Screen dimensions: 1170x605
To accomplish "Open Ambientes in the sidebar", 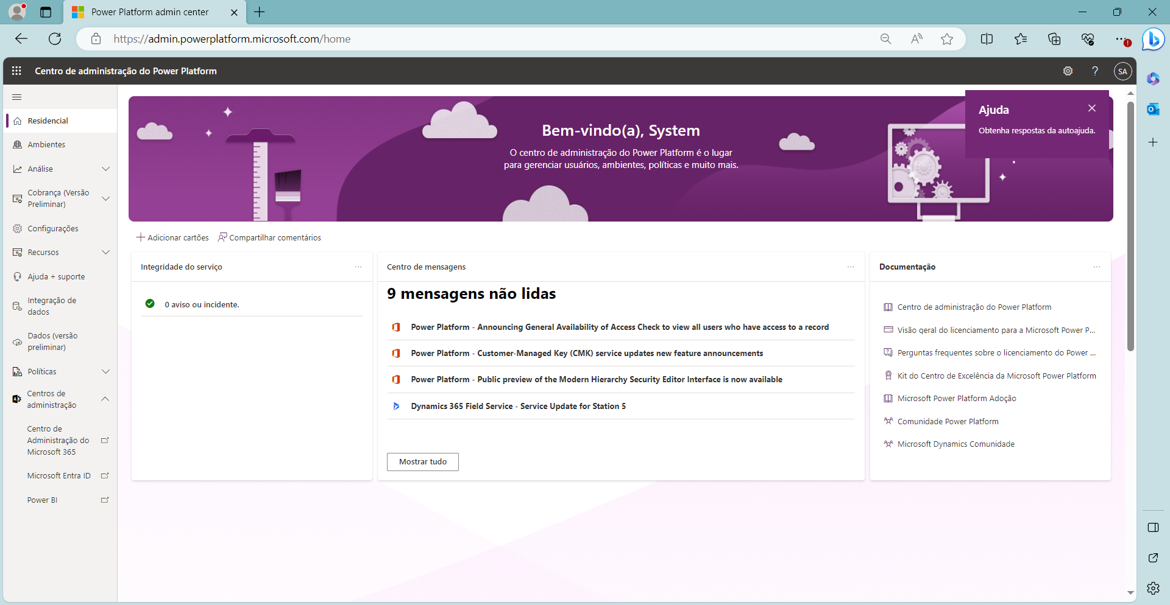I will point(61,145).
